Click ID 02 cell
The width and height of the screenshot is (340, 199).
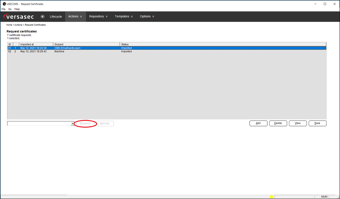10,51
